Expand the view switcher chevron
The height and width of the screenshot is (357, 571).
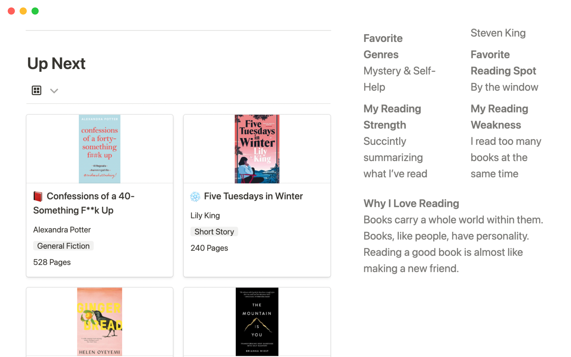click(54, 91)
